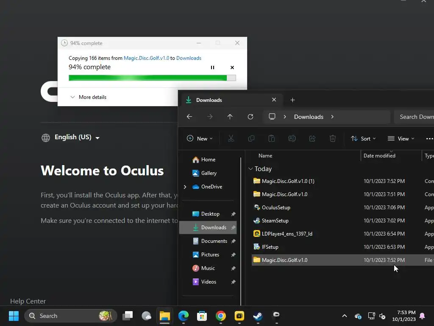The width and height of the screenshot is (434, 326).
Task: Open Desktop quick access folder
Action: (x=206, y=214)
